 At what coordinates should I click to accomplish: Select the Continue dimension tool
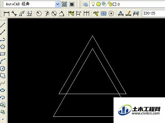click(x=86, y=13)
